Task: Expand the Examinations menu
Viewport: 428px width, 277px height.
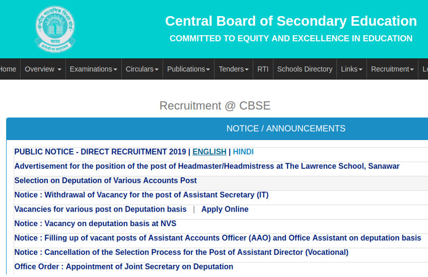Action: click(x=93, y=69)
